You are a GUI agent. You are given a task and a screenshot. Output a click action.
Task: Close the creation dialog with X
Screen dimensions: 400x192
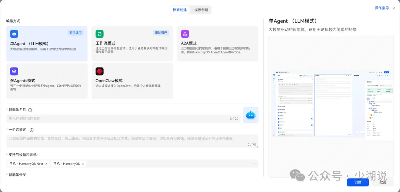pyautogui.click(x=394, y=8)
